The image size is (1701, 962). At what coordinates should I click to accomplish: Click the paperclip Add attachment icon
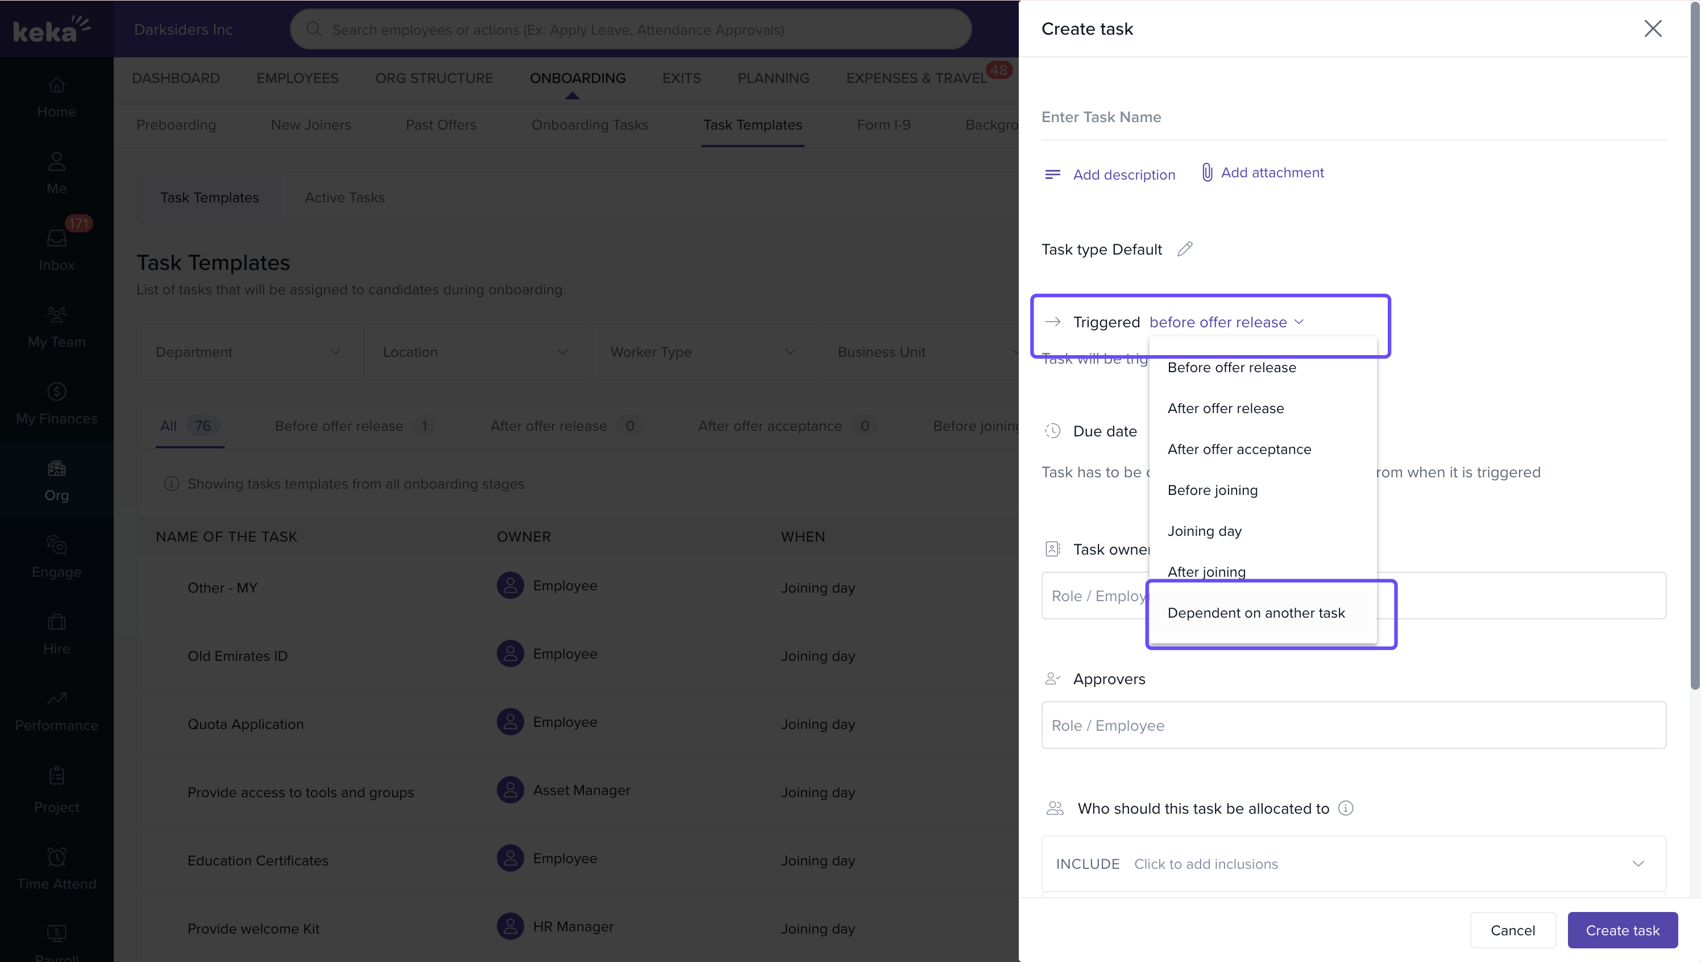click(x=1207, y=172)
